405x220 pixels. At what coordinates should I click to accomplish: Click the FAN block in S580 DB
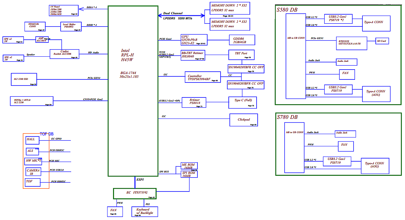pos(347,74)
